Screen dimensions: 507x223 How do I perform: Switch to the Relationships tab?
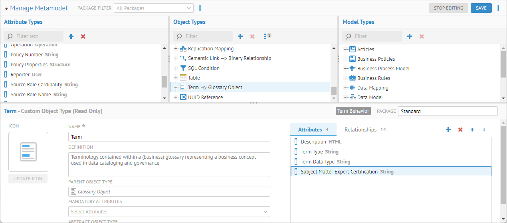(365, 129)
